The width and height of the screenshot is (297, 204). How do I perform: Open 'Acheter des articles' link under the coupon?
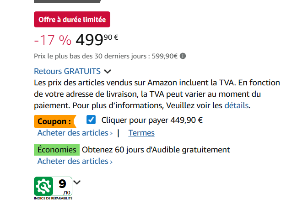[x=75, y=133]
